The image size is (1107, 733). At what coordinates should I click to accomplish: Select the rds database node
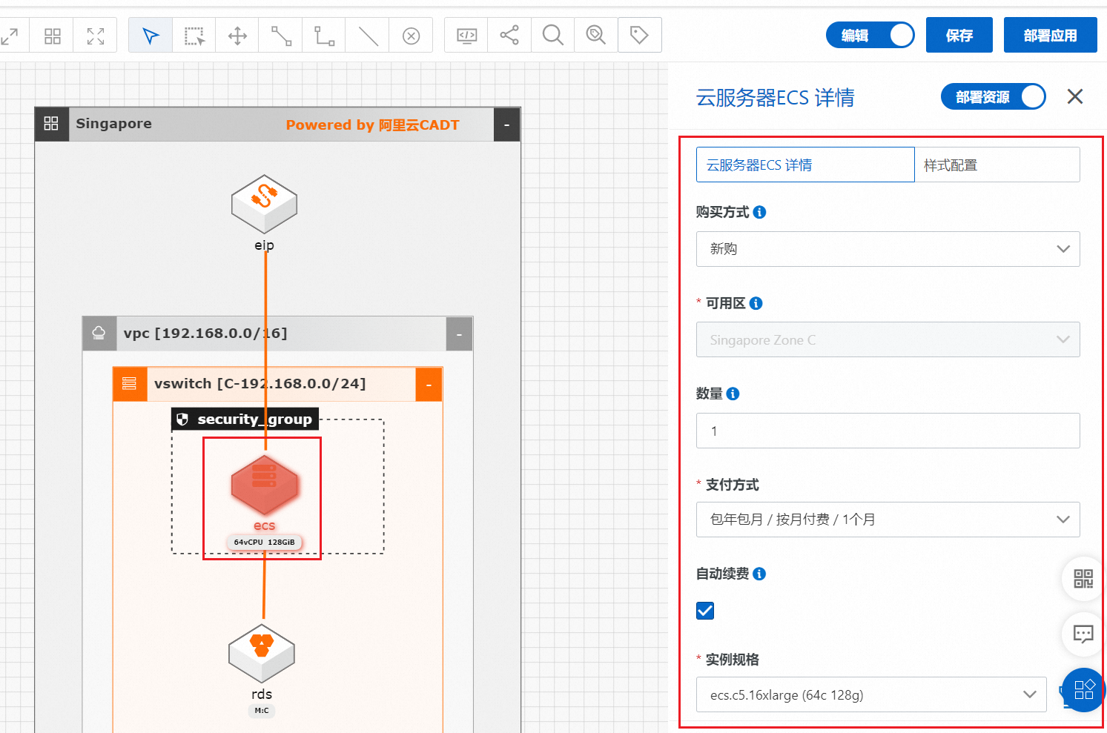tap(262, 653)
